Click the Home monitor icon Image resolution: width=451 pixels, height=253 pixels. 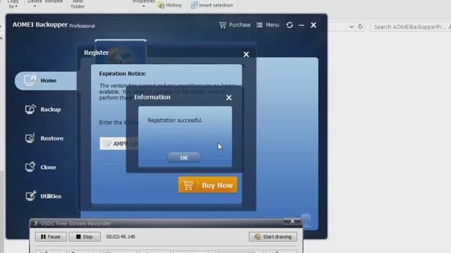coord(30,81)
